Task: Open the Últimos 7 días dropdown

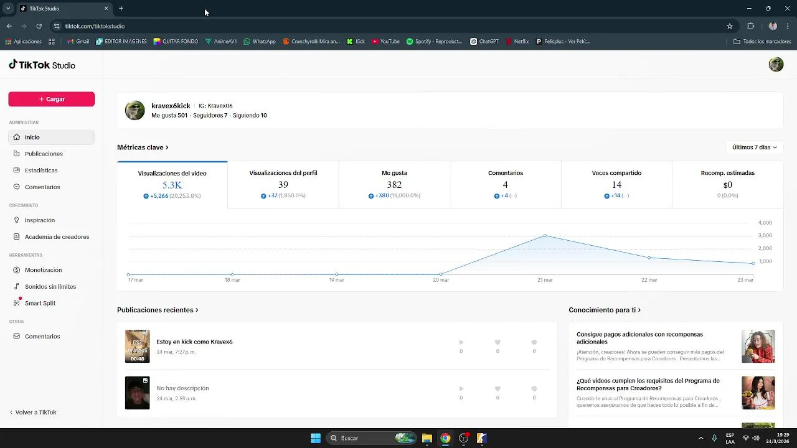Action: tap(754, 147)
